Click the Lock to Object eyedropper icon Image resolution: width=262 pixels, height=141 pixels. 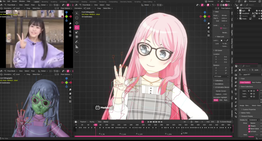point(227,40)
